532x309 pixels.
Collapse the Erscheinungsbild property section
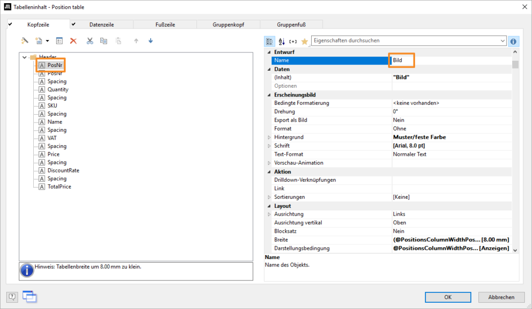coord(269,95)
